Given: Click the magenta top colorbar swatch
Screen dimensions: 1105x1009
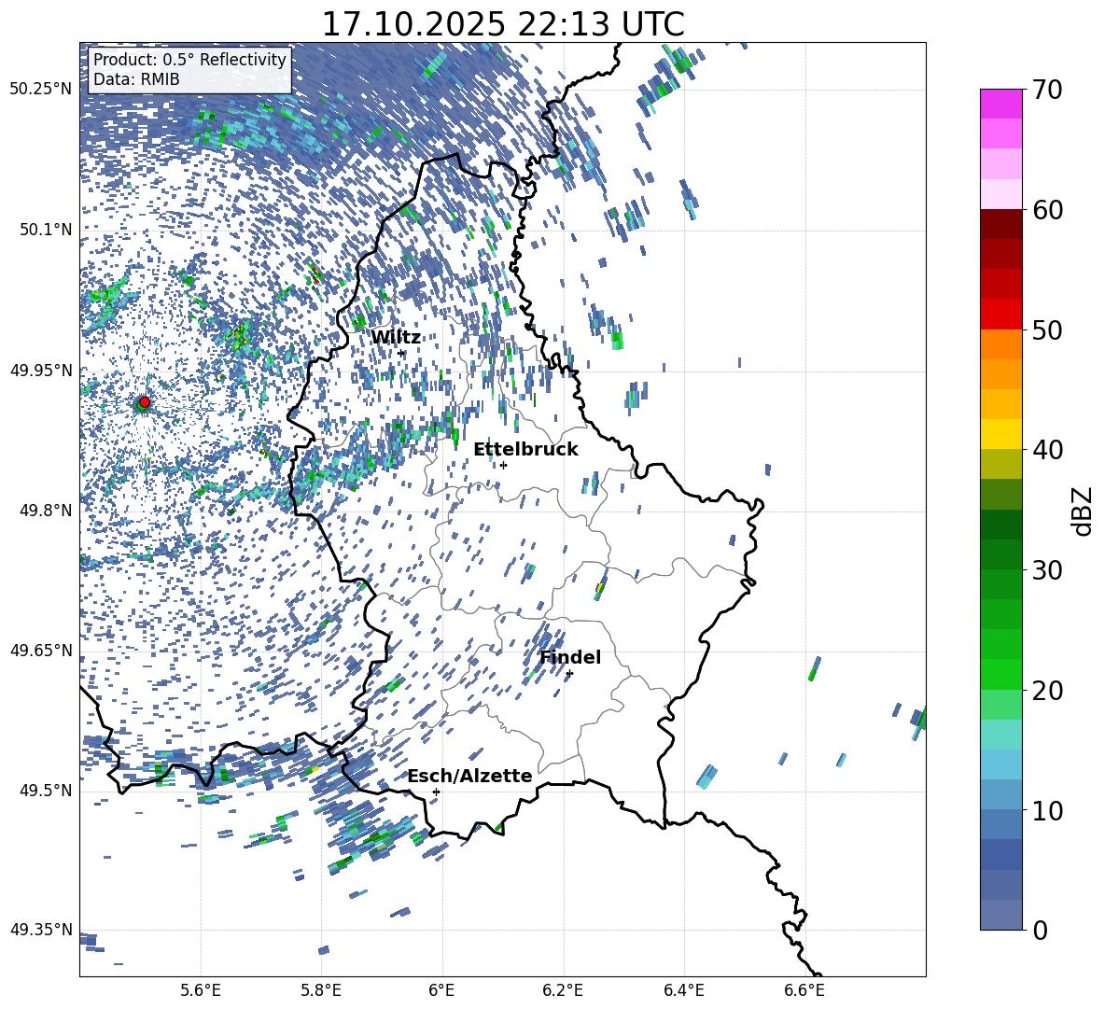Looking at the screenshot, I should point(1001,104).
